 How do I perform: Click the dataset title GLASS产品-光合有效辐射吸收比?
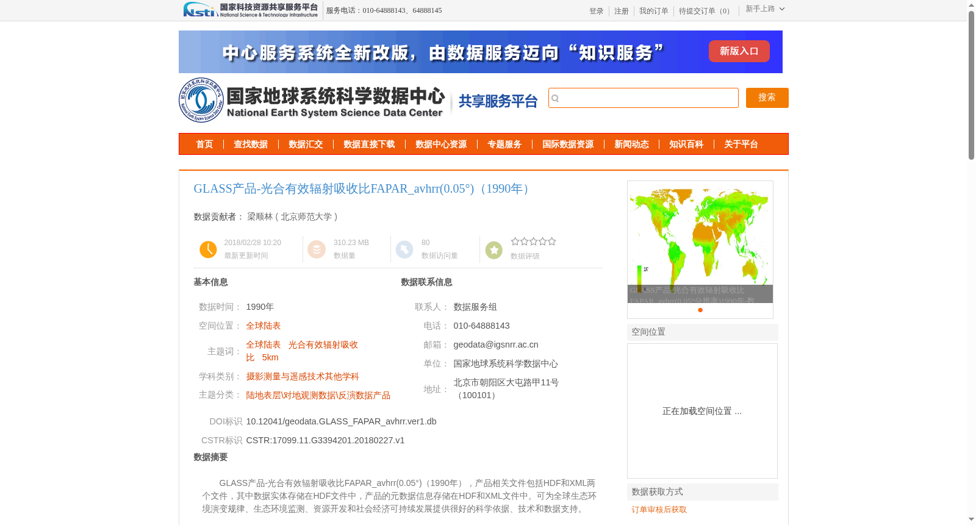[364, 188]
